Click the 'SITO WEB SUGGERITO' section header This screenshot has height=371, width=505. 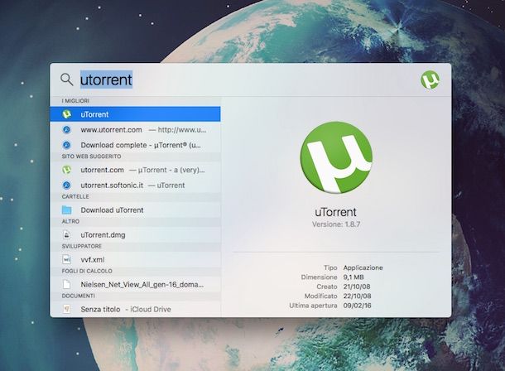click(91, 157)
